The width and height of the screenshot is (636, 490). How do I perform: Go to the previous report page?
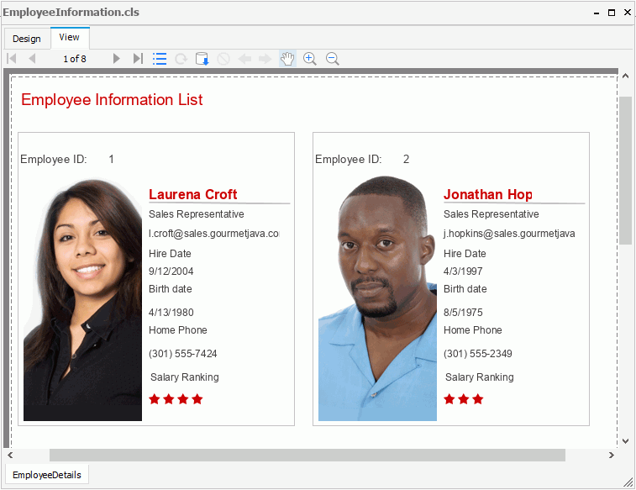(x=32, y=59)
